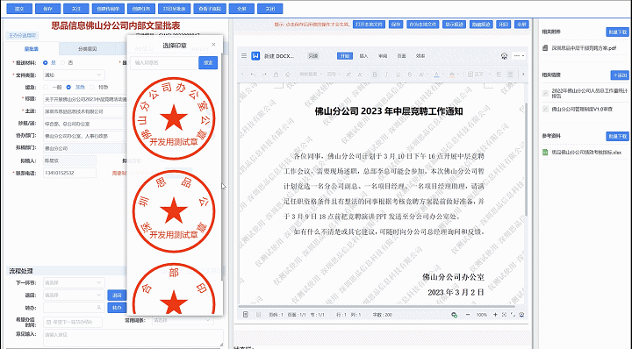Click the PDF file icon of attachment
The image size is (632, 349).
pyautogui.click(x=545, y=48)
